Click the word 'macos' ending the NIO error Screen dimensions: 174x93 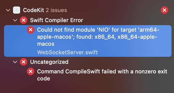[46, 44]
